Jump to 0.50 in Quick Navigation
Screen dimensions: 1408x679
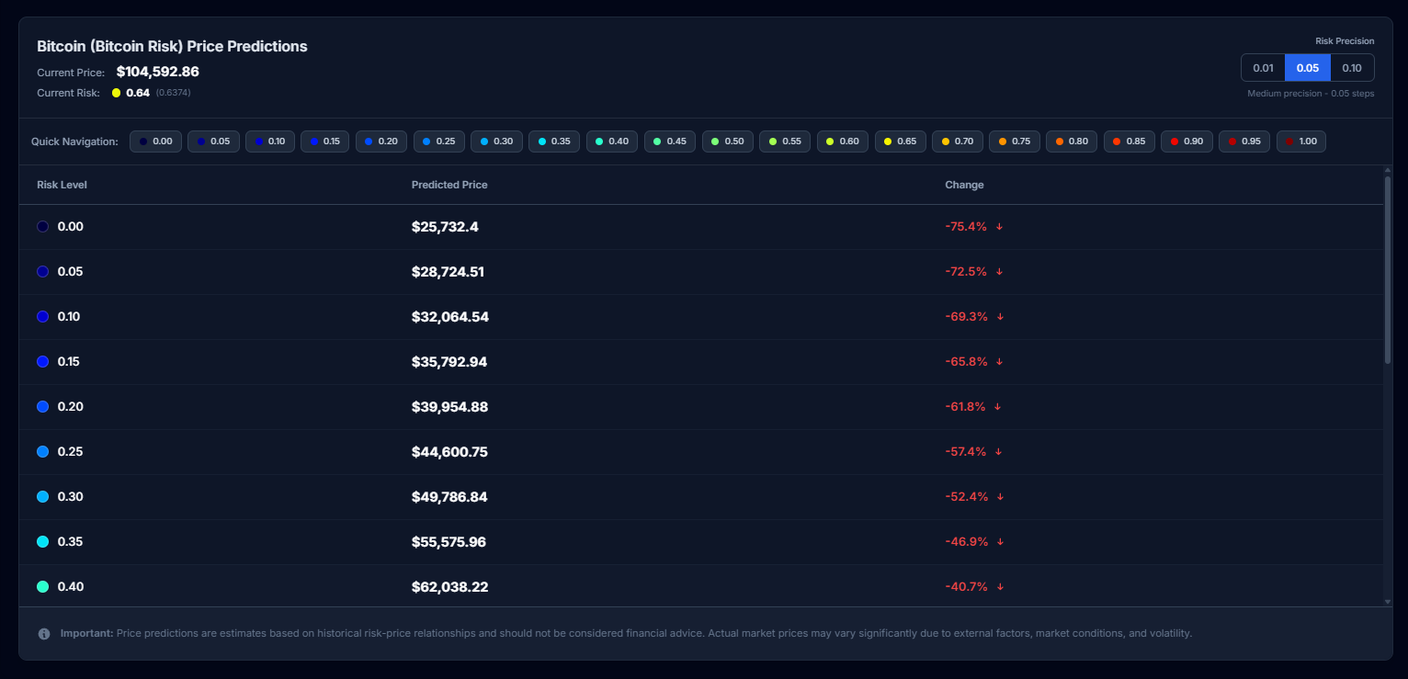728,141
